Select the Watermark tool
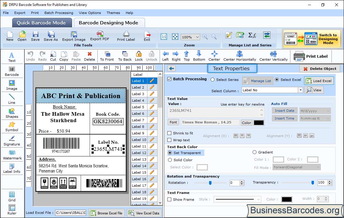 coord(12,155)
